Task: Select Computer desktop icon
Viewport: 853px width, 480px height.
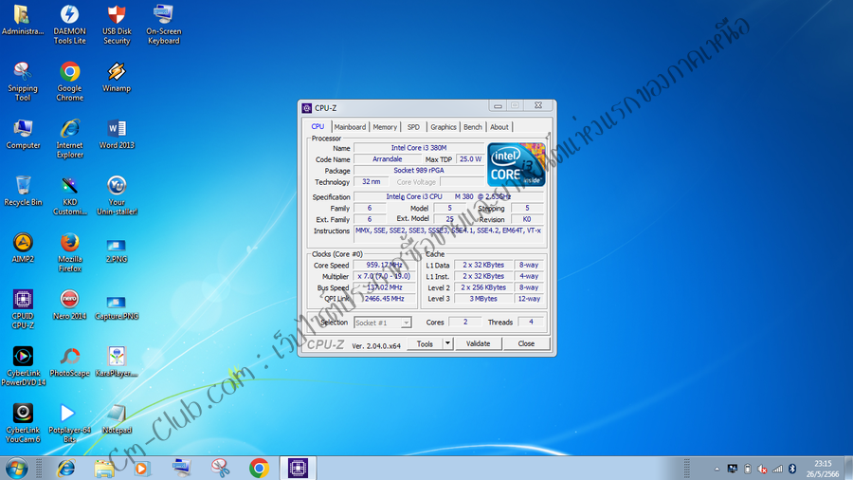Action: [23, 134]
